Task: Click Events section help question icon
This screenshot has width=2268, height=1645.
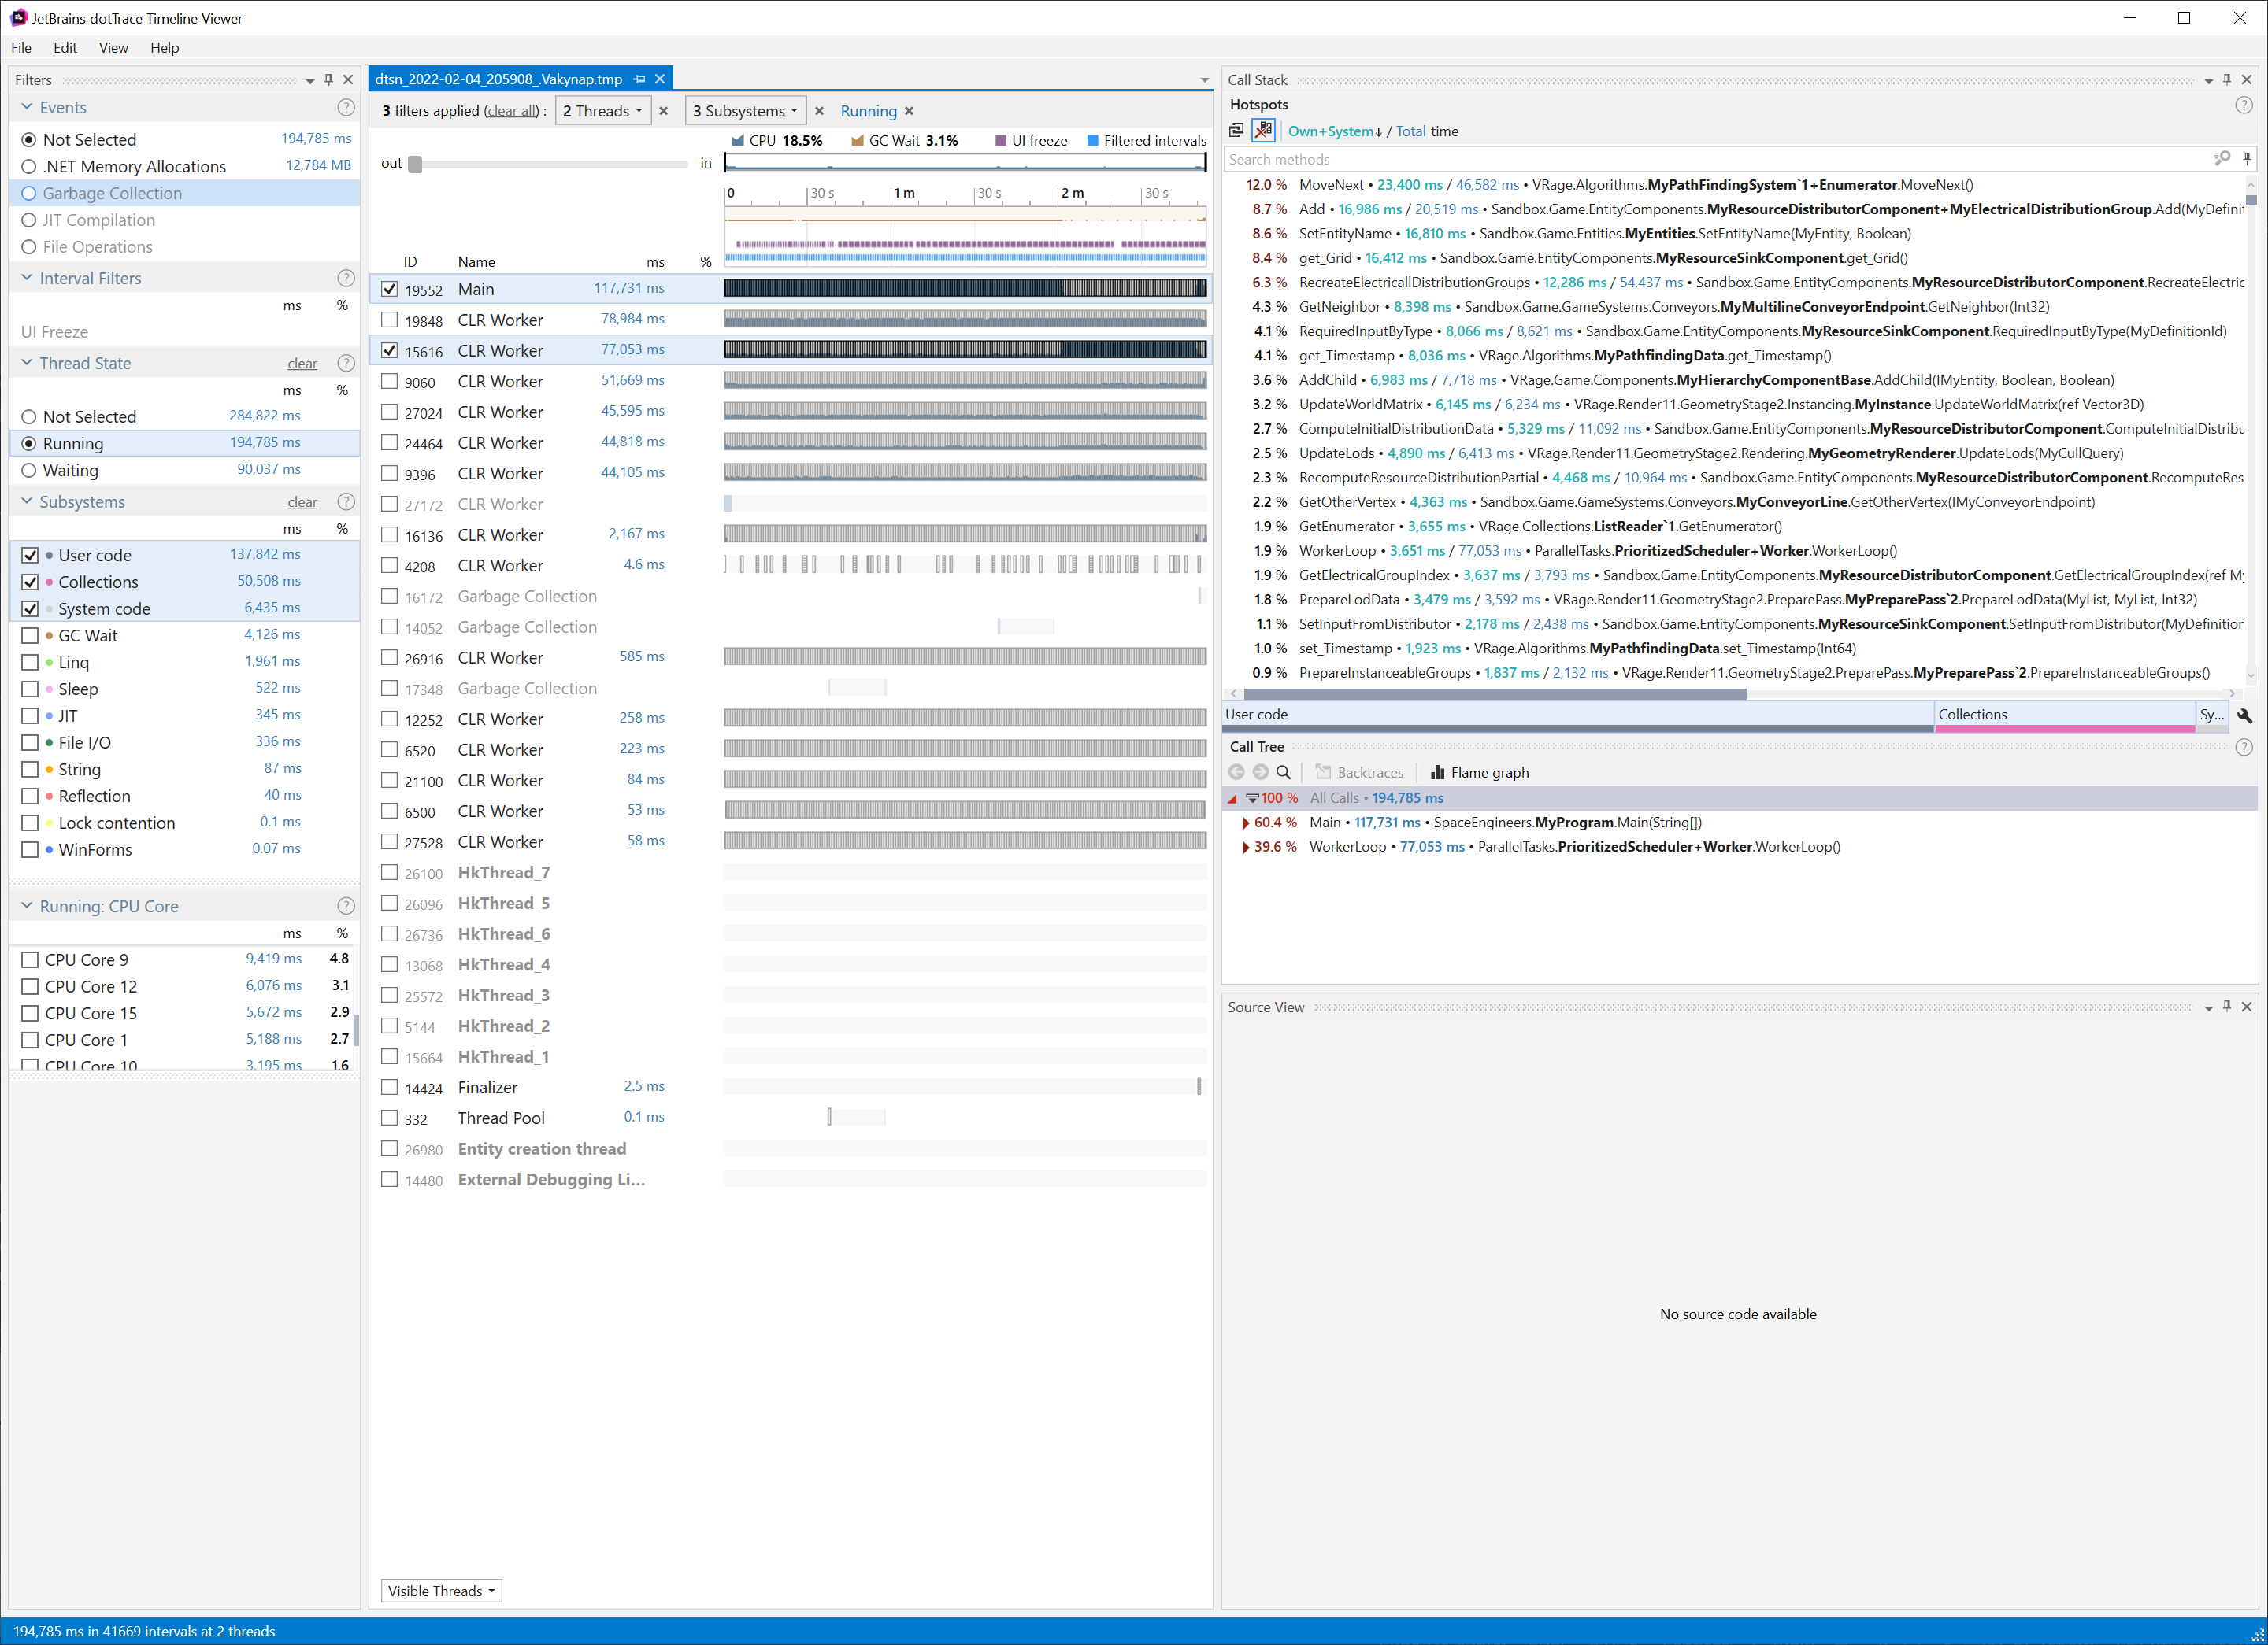Action: click(x=346, y=108)
